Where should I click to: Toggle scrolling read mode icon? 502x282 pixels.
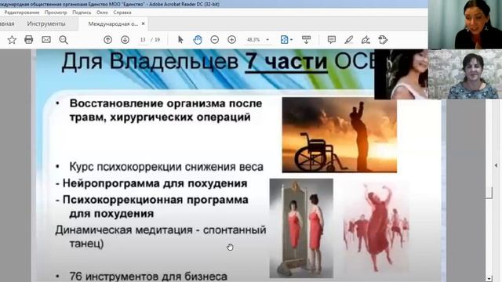tap(306, 40)
